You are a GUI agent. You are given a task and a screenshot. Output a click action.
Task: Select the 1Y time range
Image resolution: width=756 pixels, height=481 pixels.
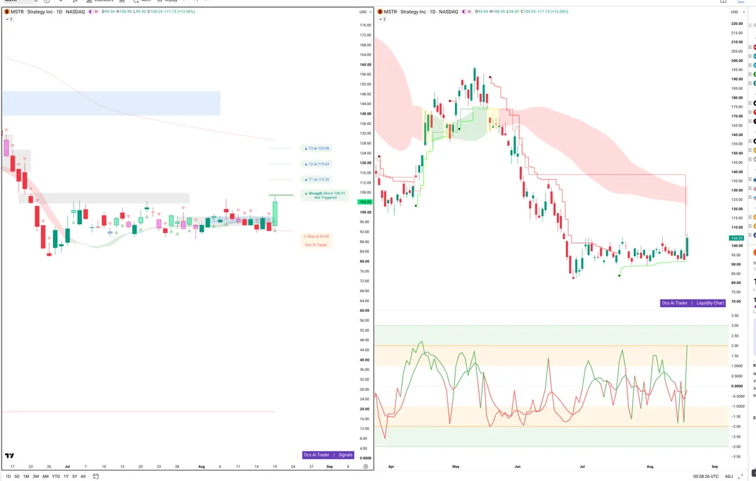pos(66,477)
